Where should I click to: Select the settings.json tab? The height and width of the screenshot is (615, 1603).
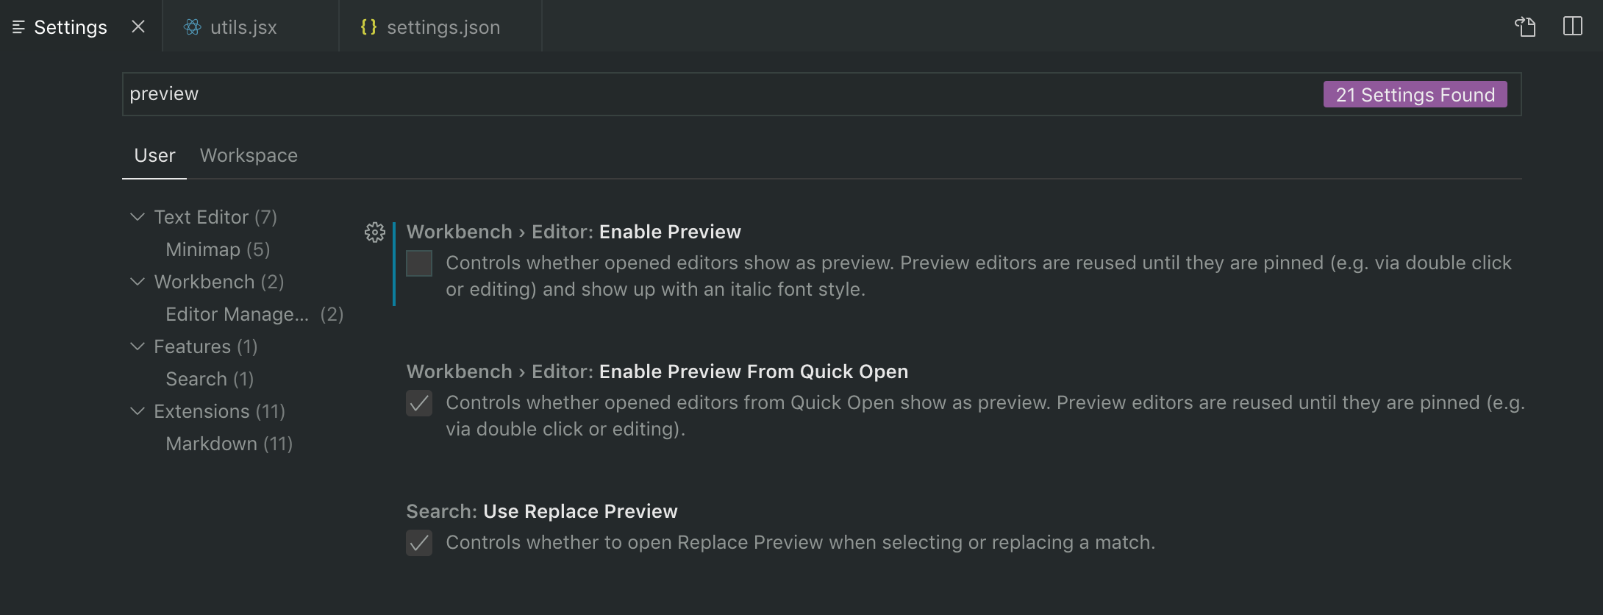click(x=443, y=26)
